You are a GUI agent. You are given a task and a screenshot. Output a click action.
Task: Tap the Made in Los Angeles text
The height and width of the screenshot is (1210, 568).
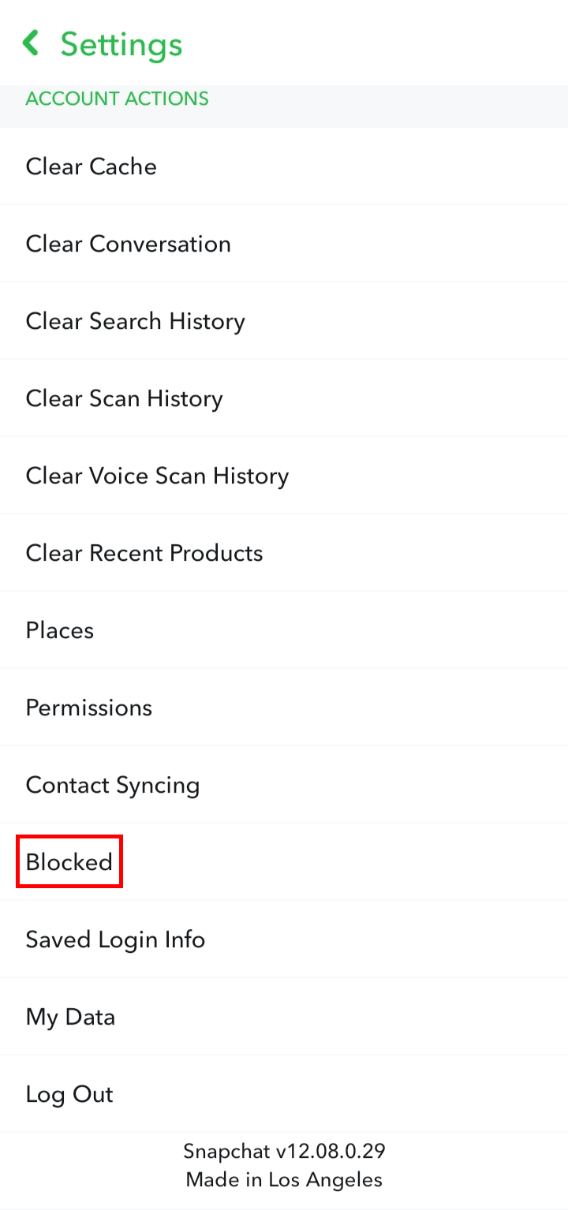(x=284, y=1179)
